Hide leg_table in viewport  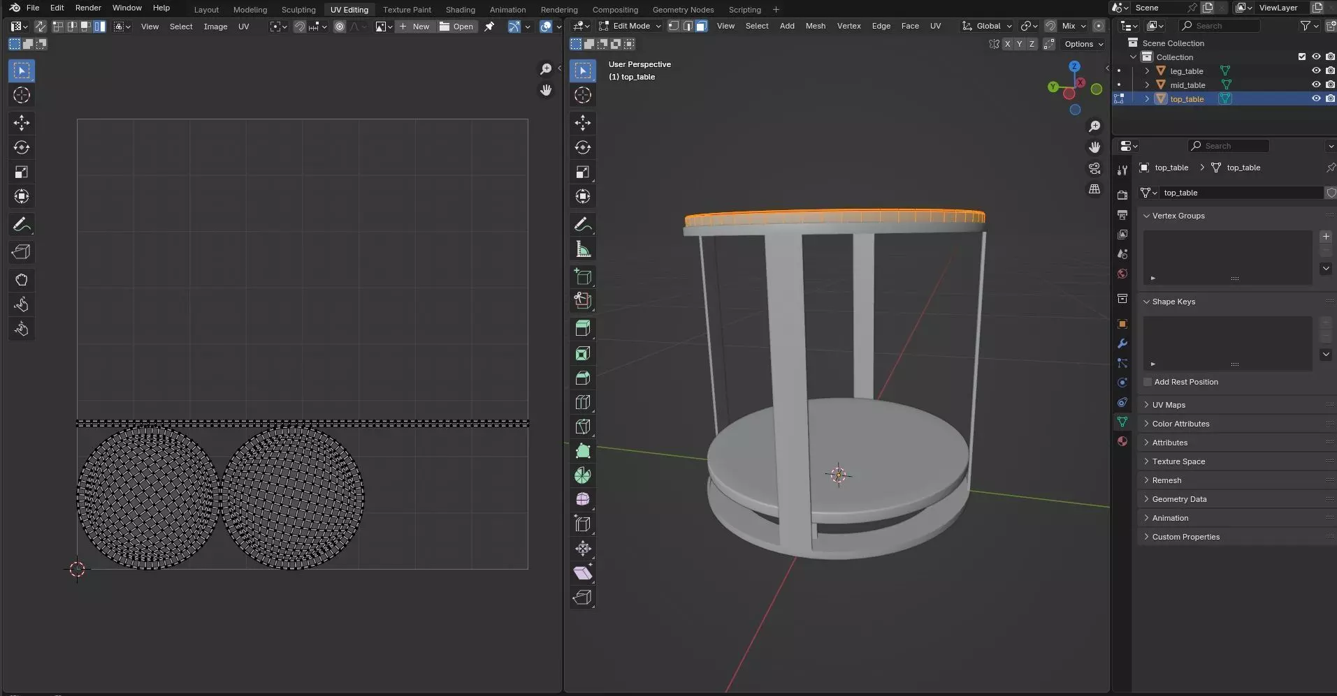click(x=1316, y=71)
